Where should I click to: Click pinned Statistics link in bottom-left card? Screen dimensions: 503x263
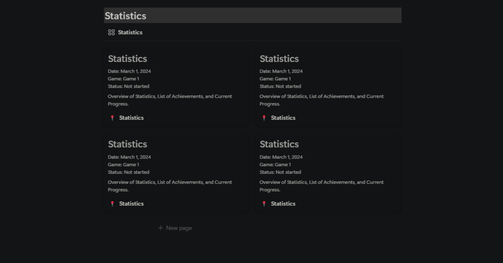(x=131, y=204)
